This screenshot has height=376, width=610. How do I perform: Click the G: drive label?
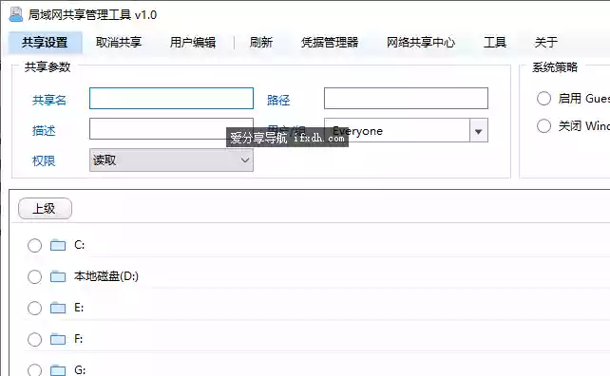coord(80,369)
